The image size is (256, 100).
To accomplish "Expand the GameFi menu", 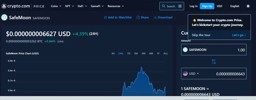I will click(x=97, y=6).
